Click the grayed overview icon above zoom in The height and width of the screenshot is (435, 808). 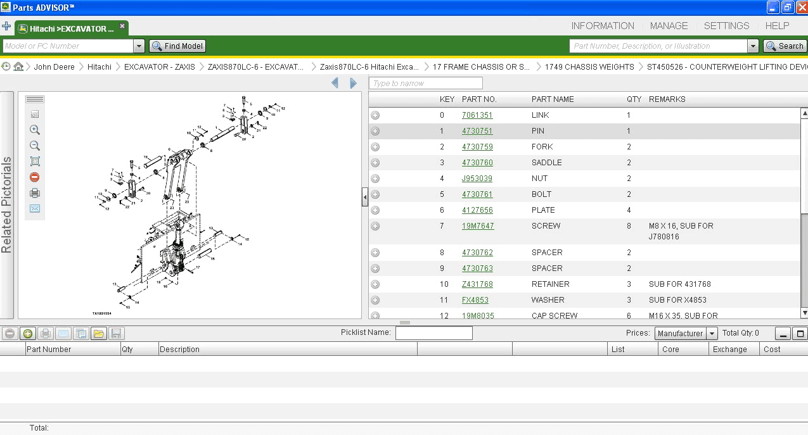pyautogui.click(x=35, y=114)
